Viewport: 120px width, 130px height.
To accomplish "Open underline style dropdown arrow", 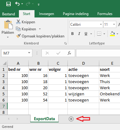I will [x=91, y=34].
